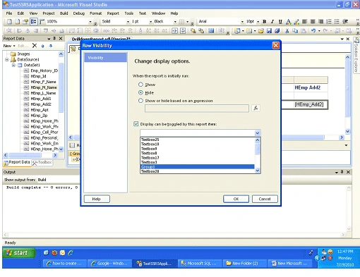
Task: Select the Hide radio button
Action: (x=140, y=92)
